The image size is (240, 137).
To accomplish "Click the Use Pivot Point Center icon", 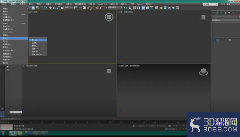I will 75,8.
